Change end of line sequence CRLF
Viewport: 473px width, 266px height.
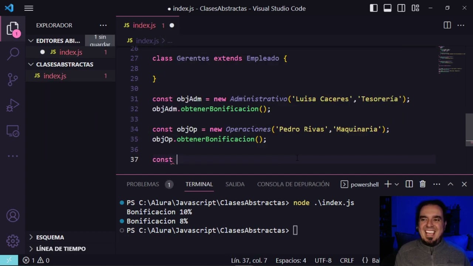347,260
